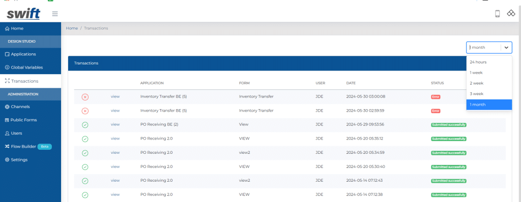Click red error icon for 03:00:08 transaction

(x=85, y=97)
